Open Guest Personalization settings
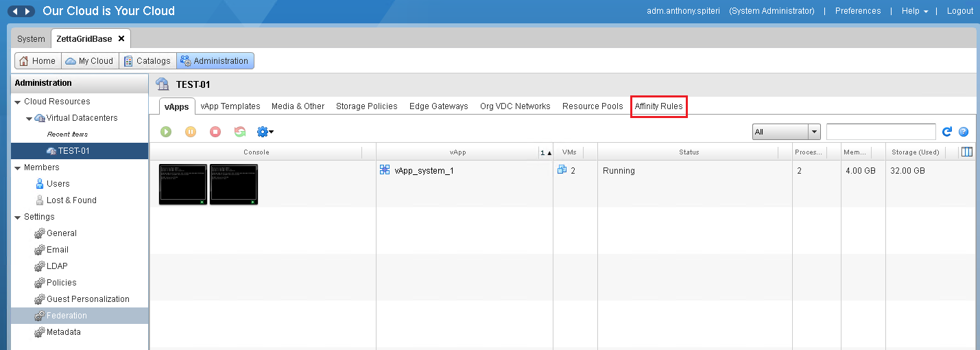Image resolution: width=980 pixels, height=350 pixels. click(x=88, y=299)
